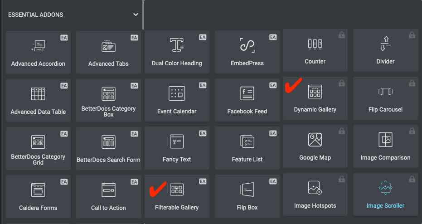The image size is (422, 224).
Task: Click the Flip Box widget icon
Action: [x=247, y=190]
